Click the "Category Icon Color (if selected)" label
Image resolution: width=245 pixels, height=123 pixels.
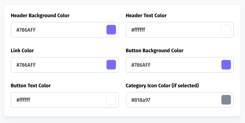click(x=162, y=86)
